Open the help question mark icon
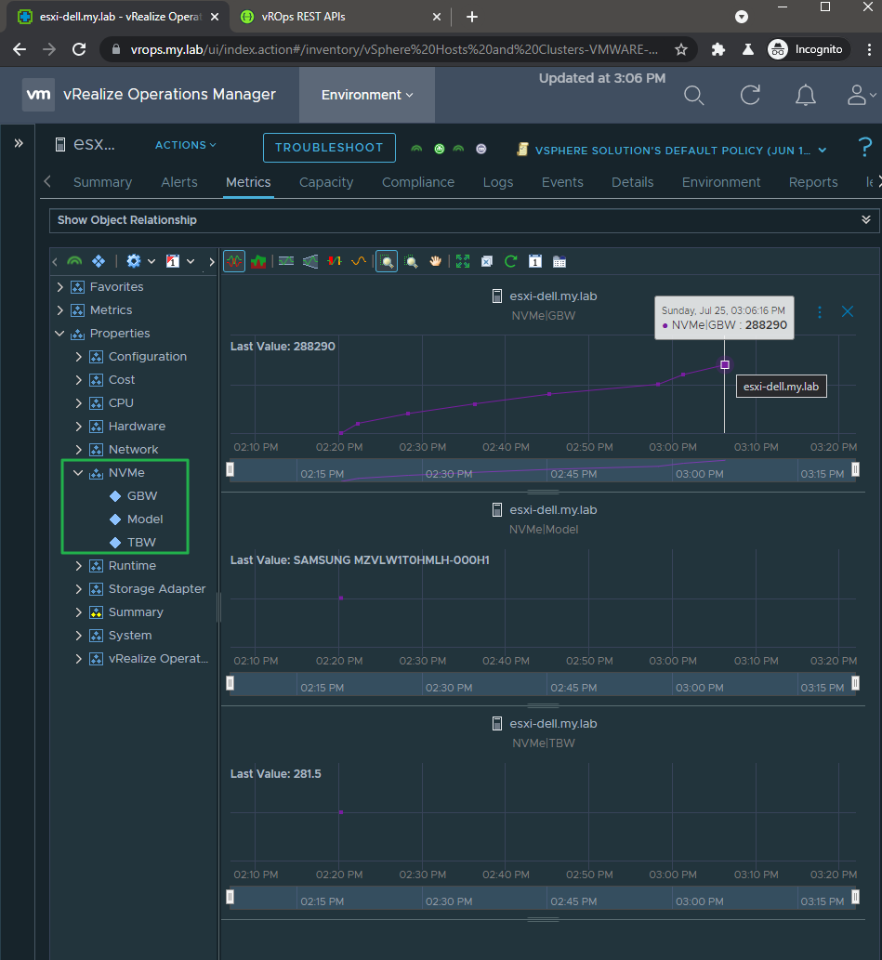 (x=865, y=147)
